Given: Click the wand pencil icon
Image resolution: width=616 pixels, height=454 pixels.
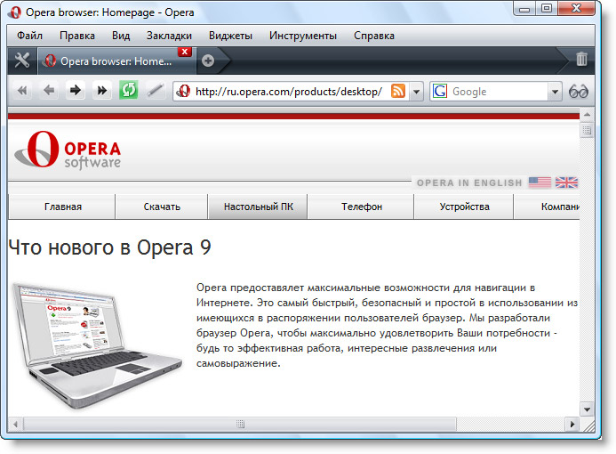Looking at the screenshot, I should (156, 91).
